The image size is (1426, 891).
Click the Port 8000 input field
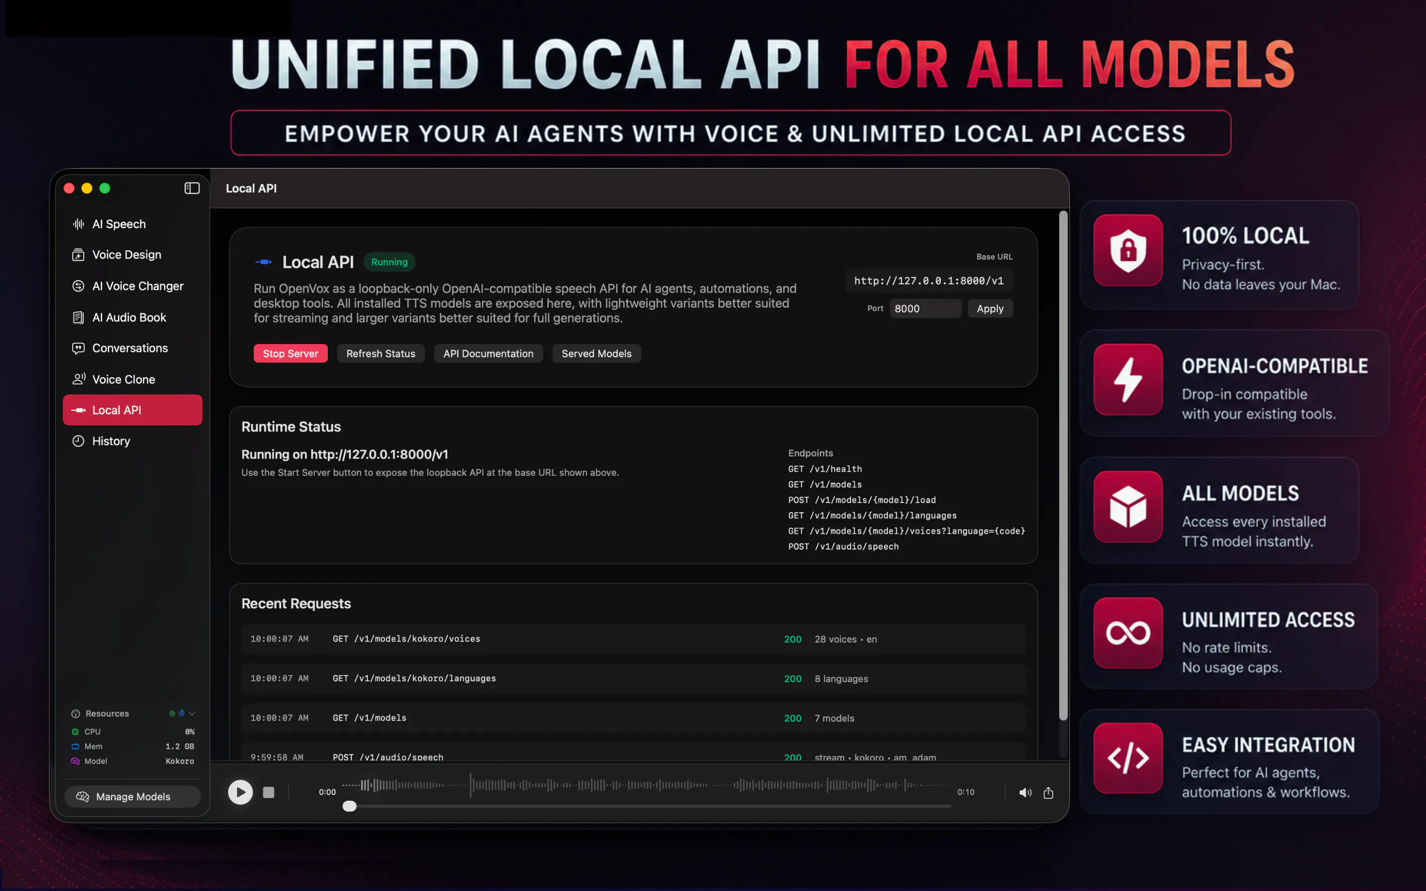point(925,308)
